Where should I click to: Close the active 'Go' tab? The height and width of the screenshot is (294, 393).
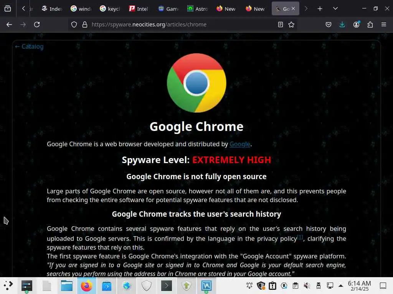click(x=293, y=9)
